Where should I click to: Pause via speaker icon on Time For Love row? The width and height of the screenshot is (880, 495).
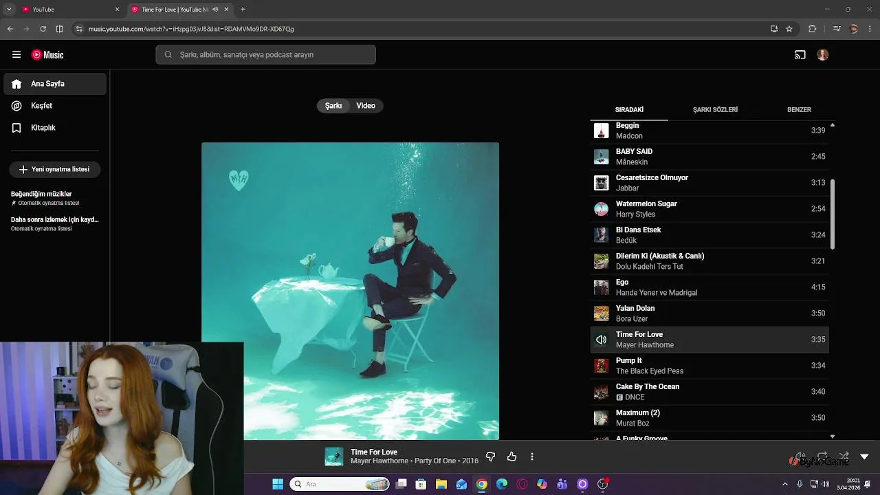[602, 340]
